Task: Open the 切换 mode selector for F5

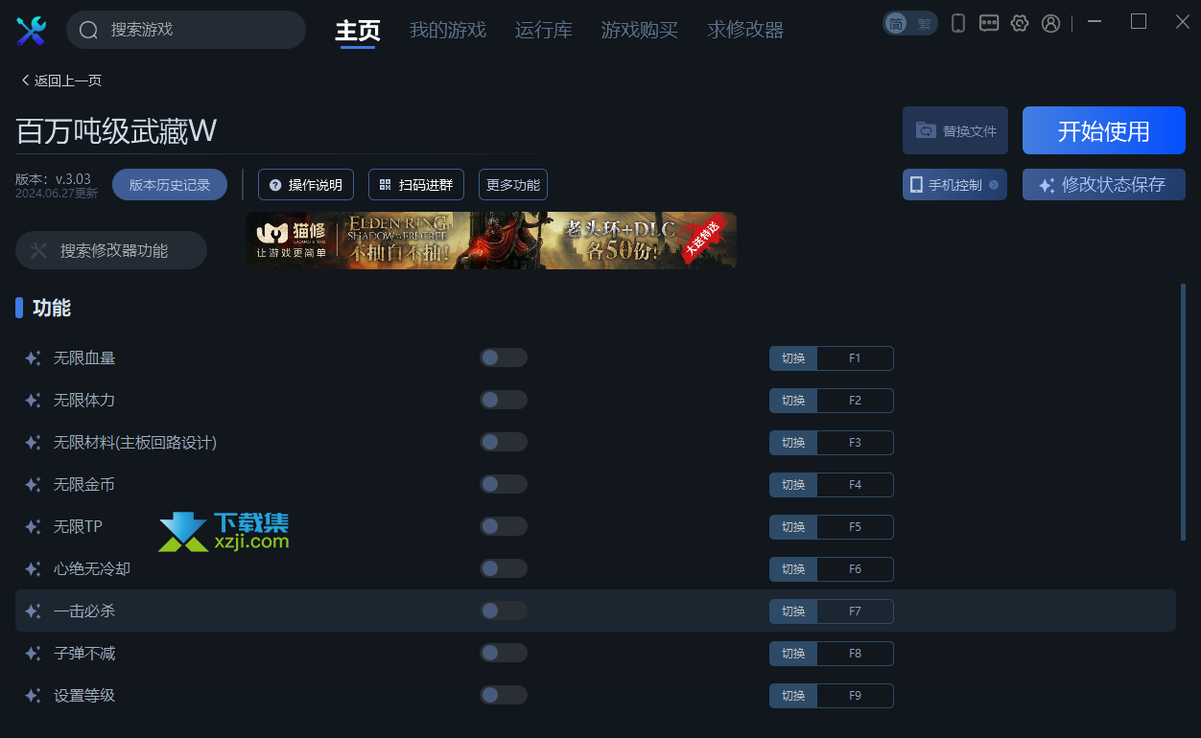Action: coord(793,527)
